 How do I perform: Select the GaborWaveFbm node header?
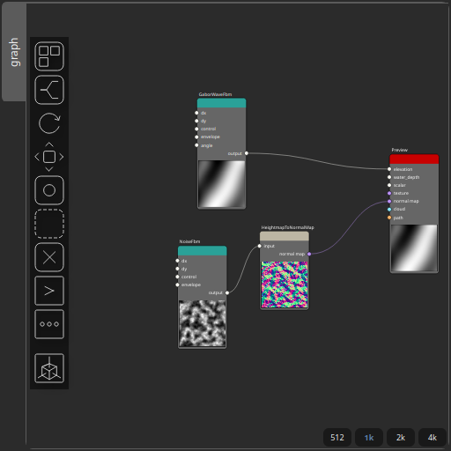[x=221, y=103]
